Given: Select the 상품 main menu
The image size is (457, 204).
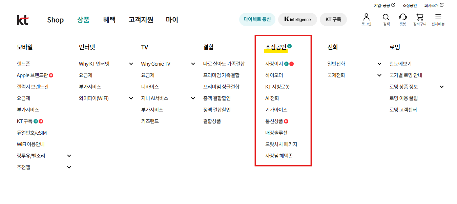Looking at the screenshot, I should (83, 20).
